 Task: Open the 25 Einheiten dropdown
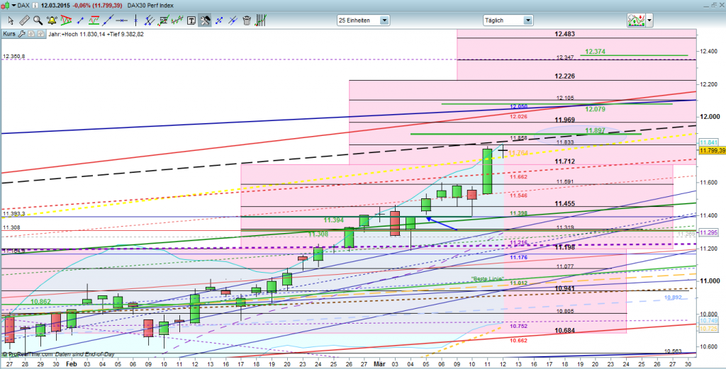pos(364,21)
